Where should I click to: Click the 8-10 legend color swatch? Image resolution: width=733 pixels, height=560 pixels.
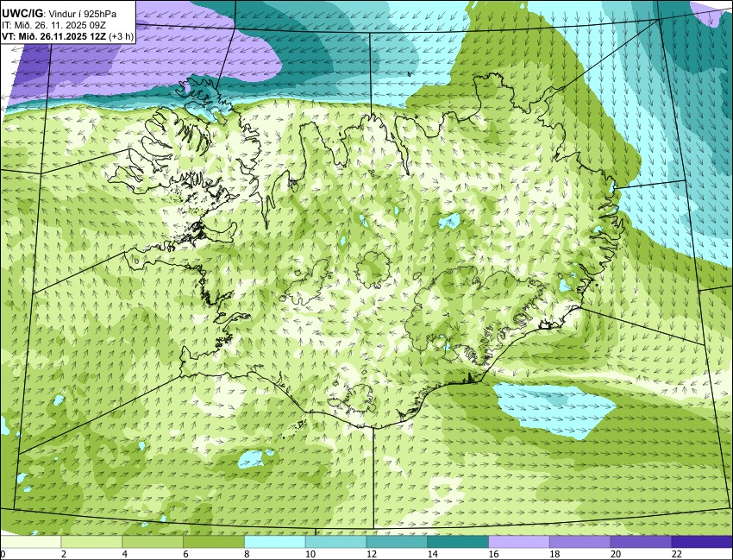[x=275, y=542]
